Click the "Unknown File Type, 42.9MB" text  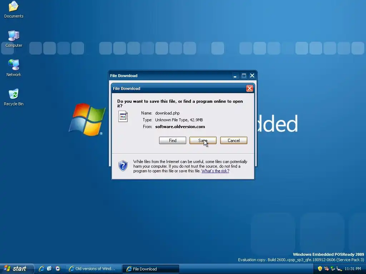click(x=179, y=120)
